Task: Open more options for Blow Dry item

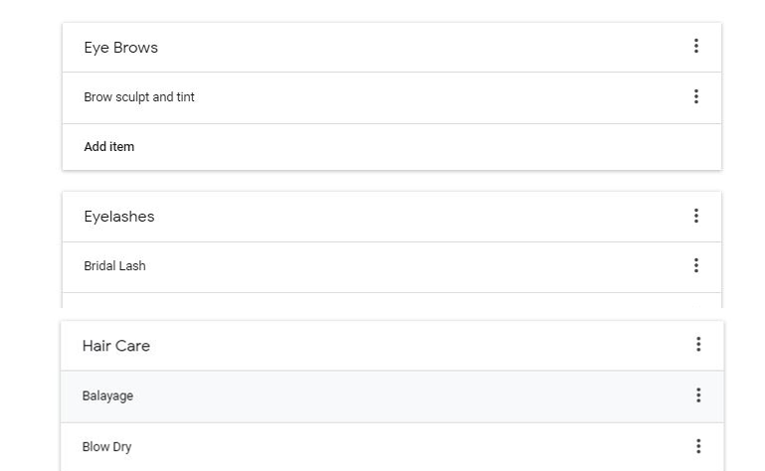Action: coord(698,446)
